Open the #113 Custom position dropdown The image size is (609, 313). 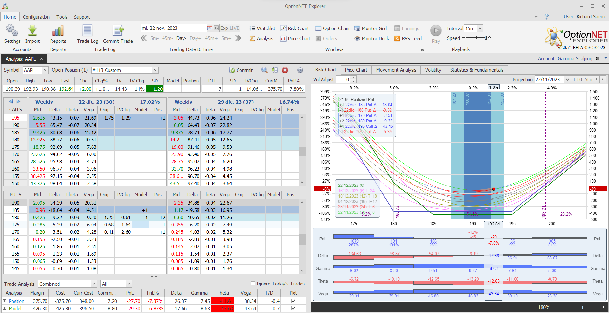(x=155, y=70)
